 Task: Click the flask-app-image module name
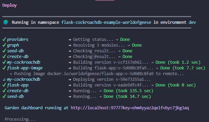(25, 68)
